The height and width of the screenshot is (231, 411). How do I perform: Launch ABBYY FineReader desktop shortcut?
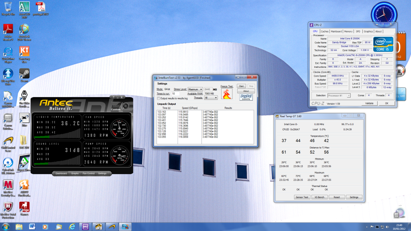[x=24, y=188]
